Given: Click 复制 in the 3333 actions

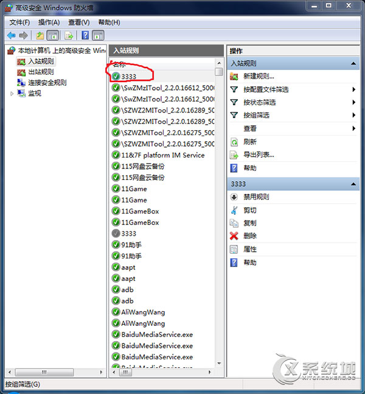Looking at the screenshot, I should click(250, 223).
